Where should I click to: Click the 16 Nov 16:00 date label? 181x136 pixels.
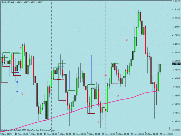pyautogui.click(x=65, y=134)
